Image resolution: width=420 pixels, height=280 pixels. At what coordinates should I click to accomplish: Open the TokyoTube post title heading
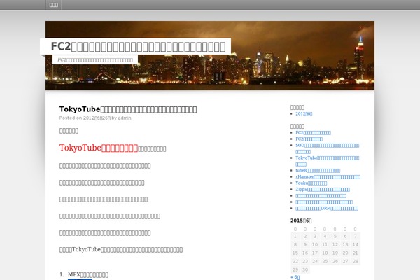coord(128,109)
